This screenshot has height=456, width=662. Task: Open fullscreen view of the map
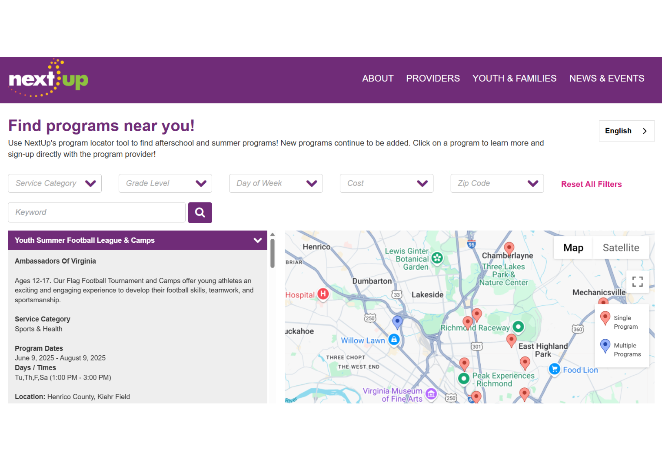pos(637,281)
